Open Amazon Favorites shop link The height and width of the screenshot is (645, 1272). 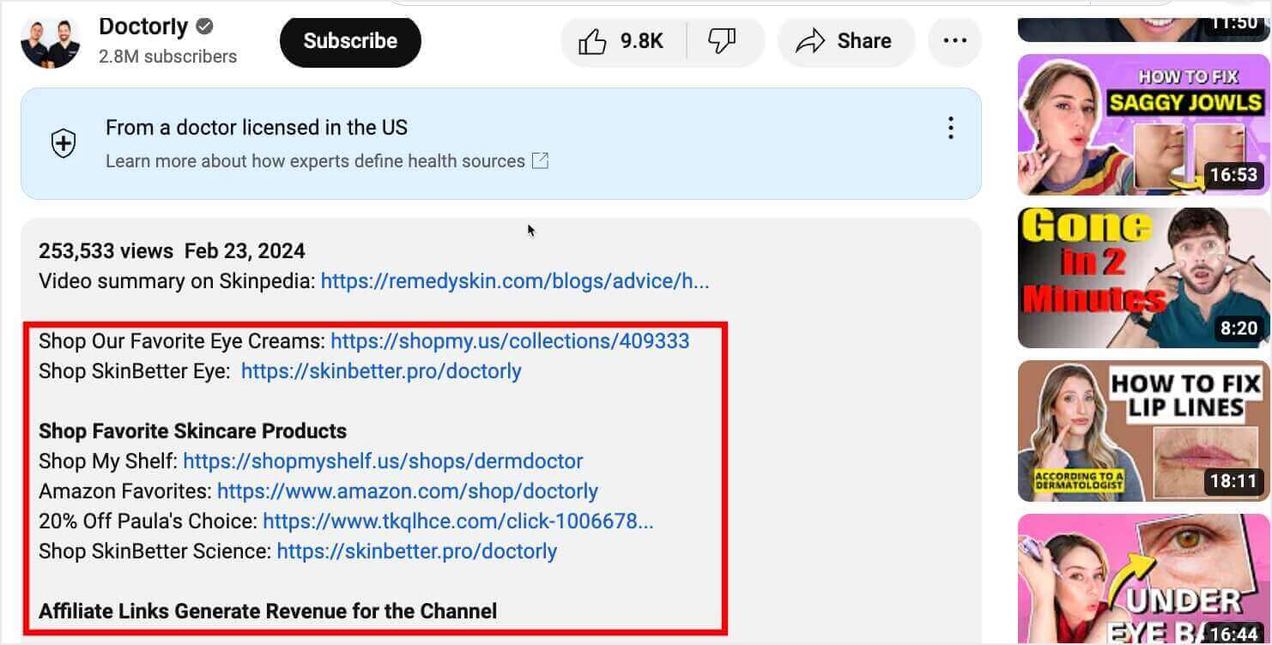(408, 491)
